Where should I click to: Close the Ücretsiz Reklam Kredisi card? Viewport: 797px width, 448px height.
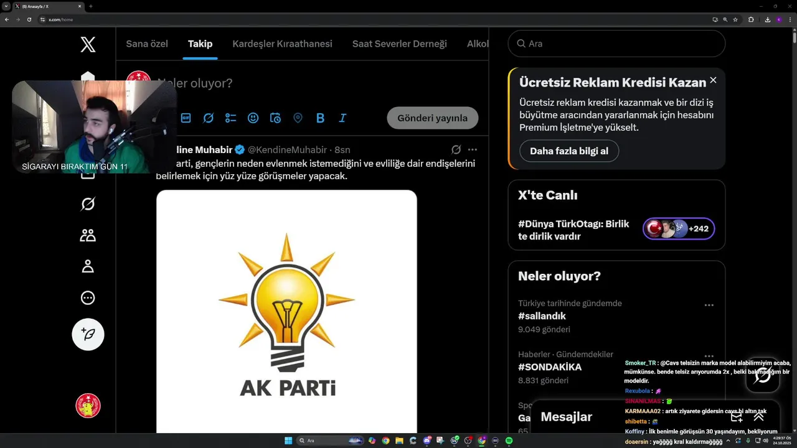click(x=713, y=80)
